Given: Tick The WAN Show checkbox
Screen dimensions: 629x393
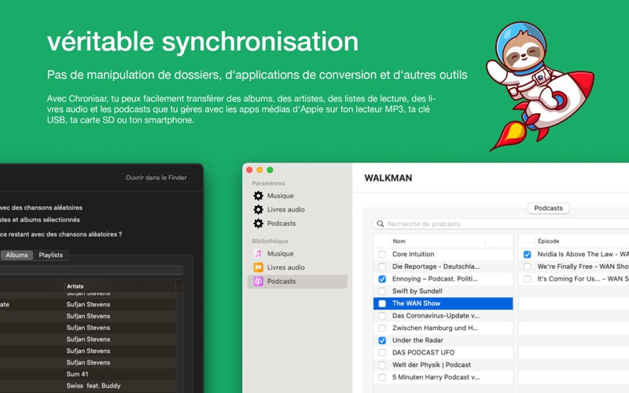Looking at the screenshot, I should click(382, 303).
